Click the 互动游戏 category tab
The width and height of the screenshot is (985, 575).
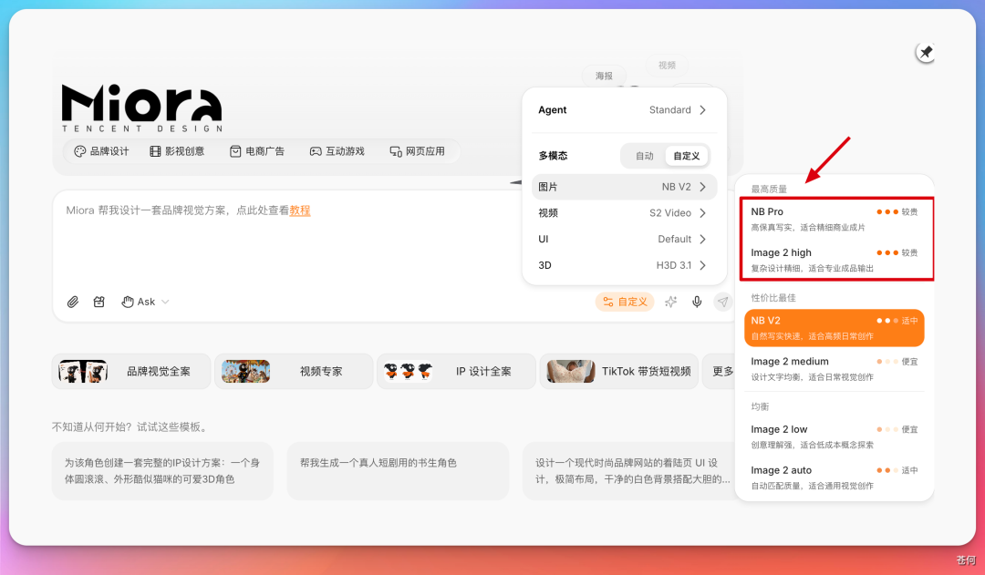point(337,151)
